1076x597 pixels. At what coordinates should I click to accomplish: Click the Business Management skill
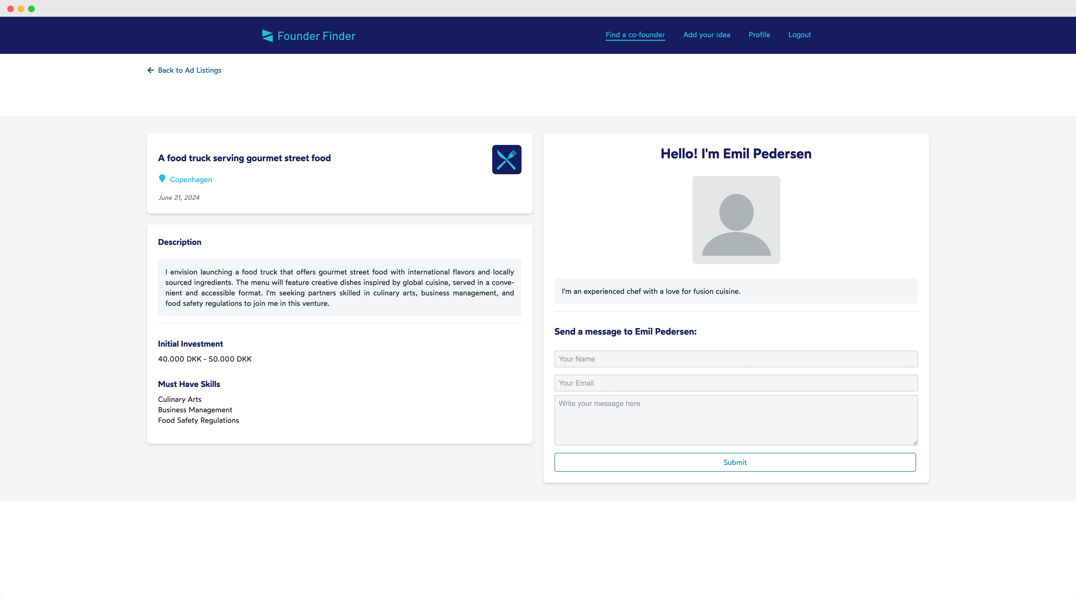(195, 410)
